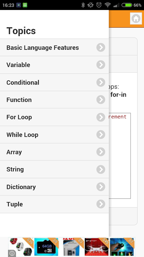The height and width of the screenshot is (257, 144).
Task: Expand the While Loop arrow
Action: click(101, 135)
